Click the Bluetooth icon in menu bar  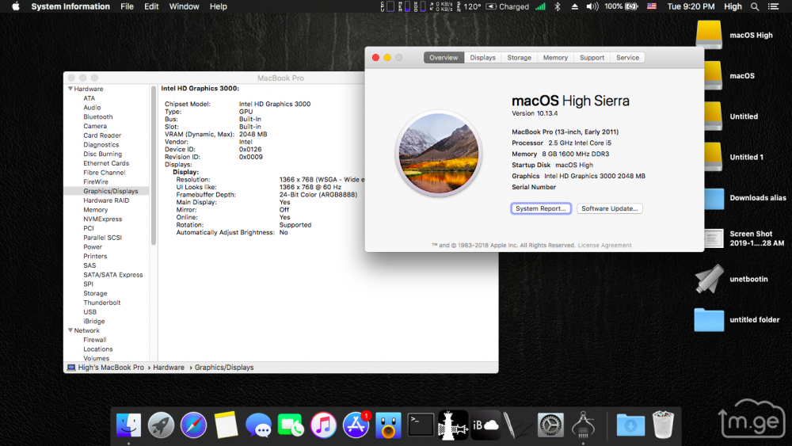pos(557,6)
